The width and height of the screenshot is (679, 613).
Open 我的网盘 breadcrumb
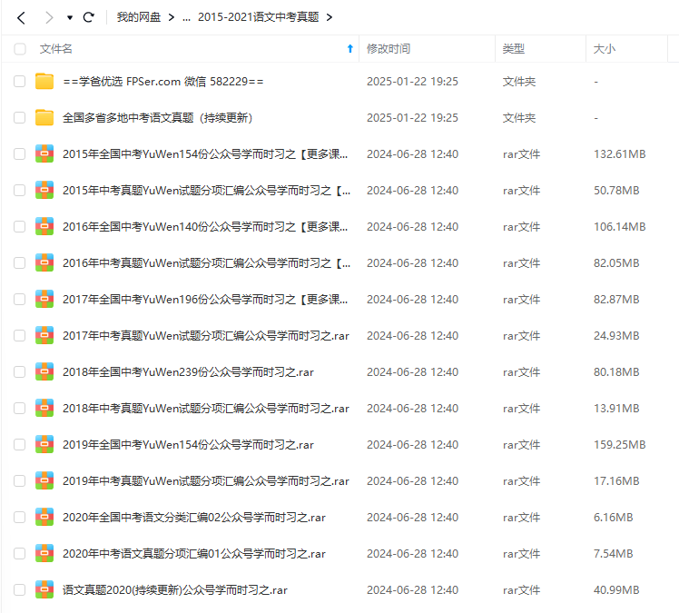(139, 17)
